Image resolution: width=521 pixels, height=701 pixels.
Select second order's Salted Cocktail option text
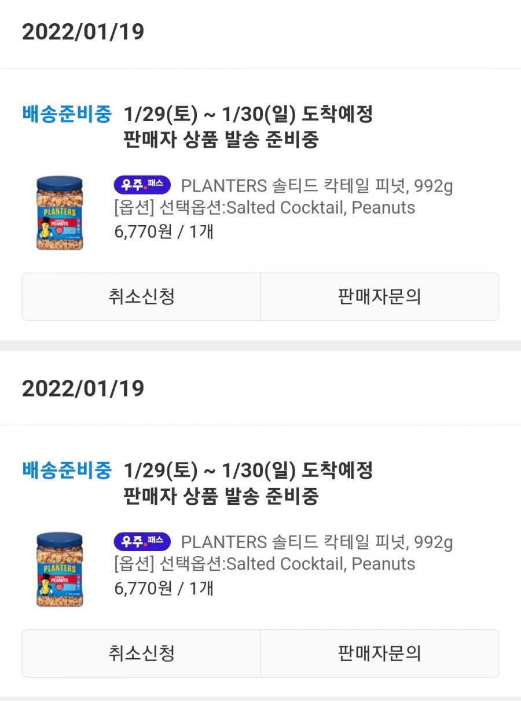coord(265,564)
